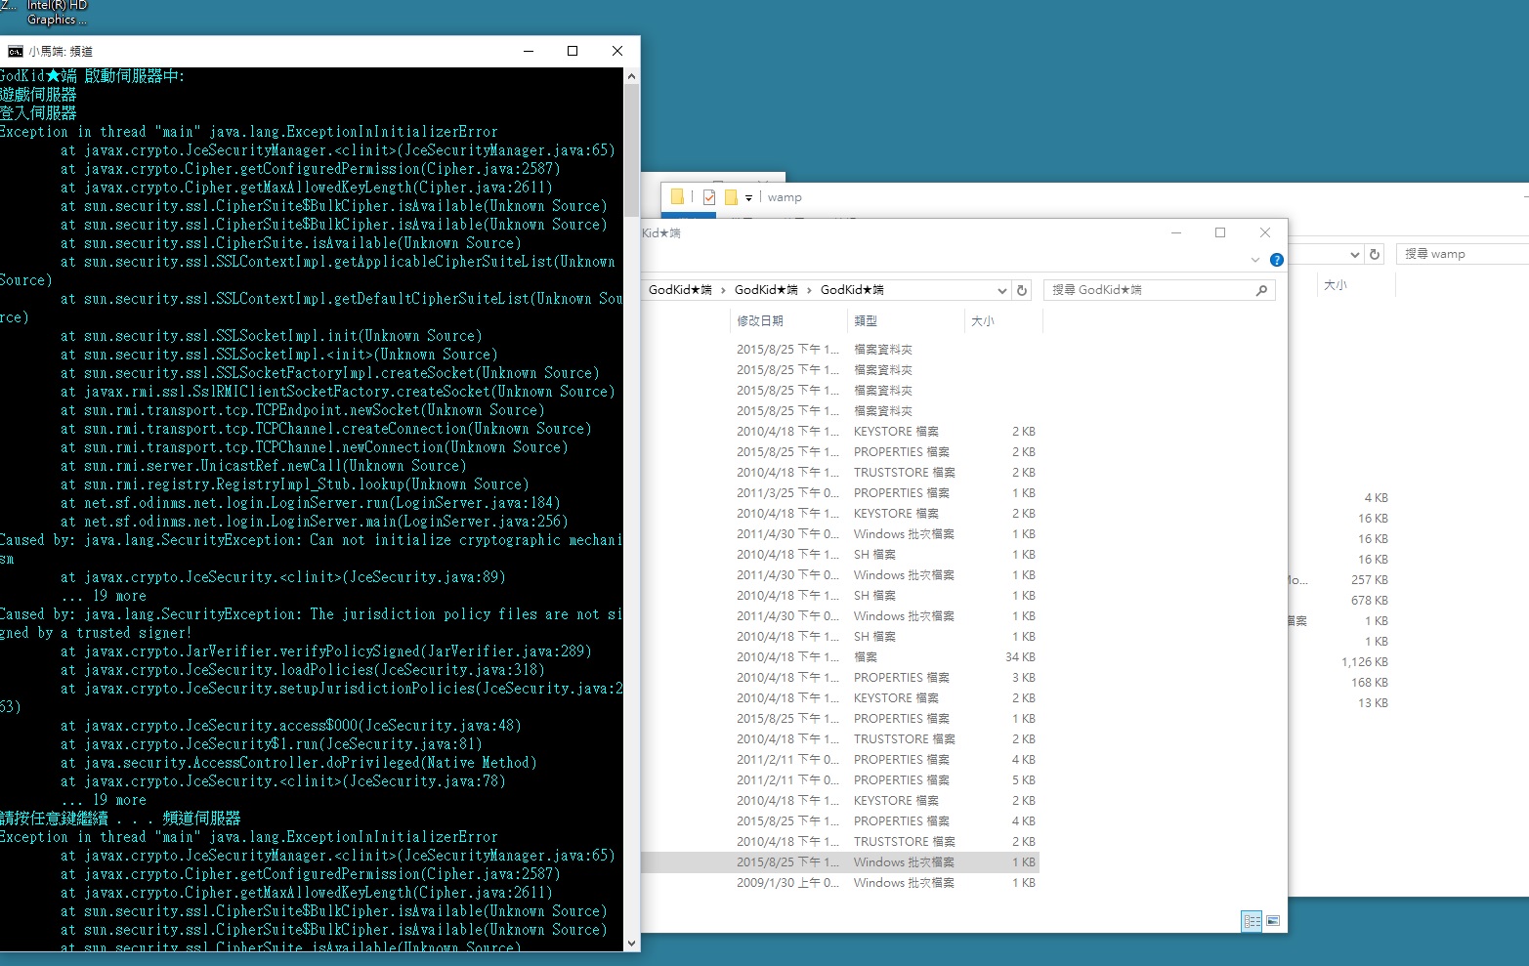This screenshot has height=966, width=1529.
Task: Click the wamp window title text
Action: [x=785, y=197]
